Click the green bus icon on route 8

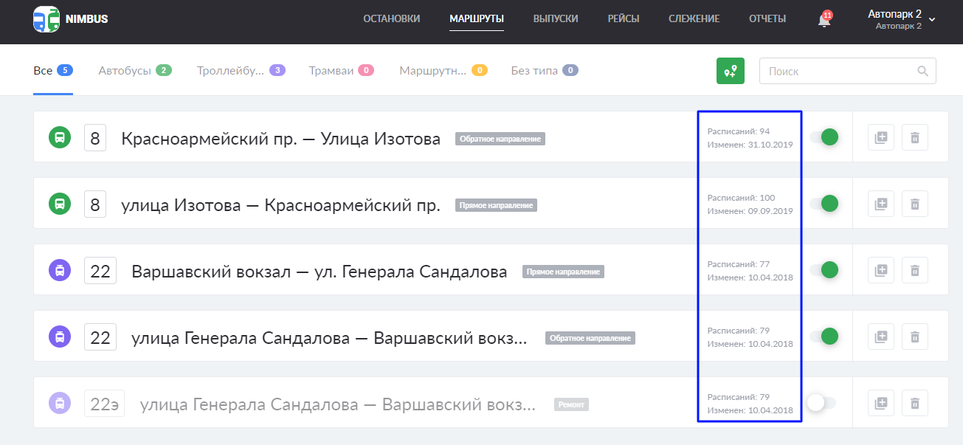coord(59,137)
